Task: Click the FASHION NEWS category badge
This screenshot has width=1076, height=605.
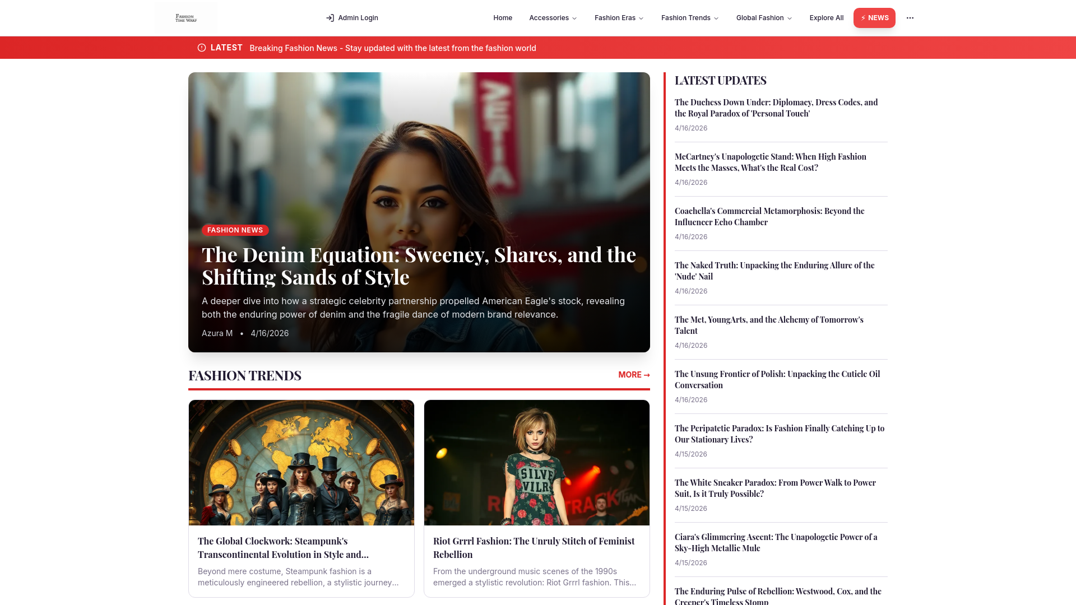Action: 235,230
